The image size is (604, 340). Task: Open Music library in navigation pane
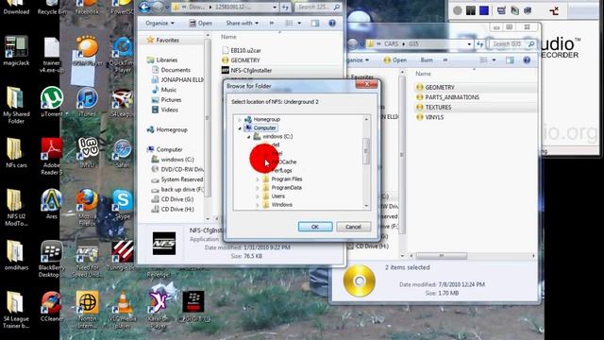(168, 90)
